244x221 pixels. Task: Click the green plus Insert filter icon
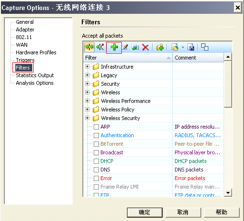(114, 47)
